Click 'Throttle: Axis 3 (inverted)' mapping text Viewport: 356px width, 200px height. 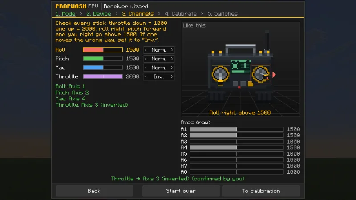(x=92, y=105)
